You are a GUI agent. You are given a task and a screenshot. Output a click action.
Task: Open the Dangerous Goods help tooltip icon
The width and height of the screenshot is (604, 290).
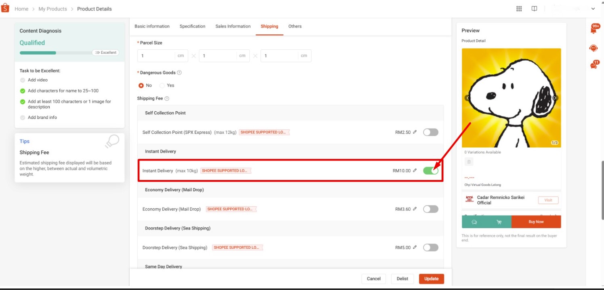[179, 73]
